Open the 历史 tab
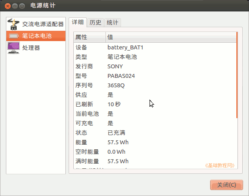Image resolution: width=249 pixels, height=196 pixels. click(x=96, y=23)
